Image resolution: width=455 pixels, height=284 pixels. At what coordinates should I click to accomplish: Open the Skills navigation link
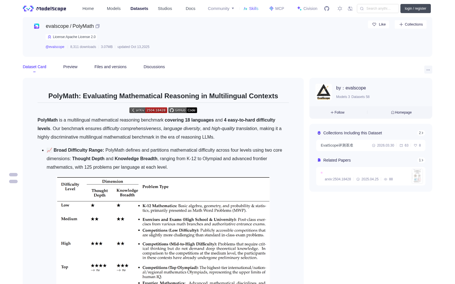tap(251, 9)
